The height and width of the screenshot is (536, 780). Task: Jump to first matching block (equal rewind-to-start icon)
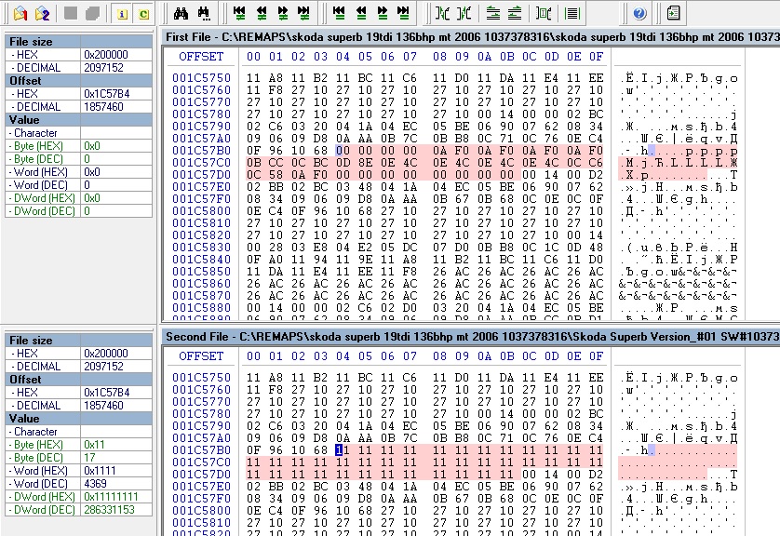(x=339, y=13)
